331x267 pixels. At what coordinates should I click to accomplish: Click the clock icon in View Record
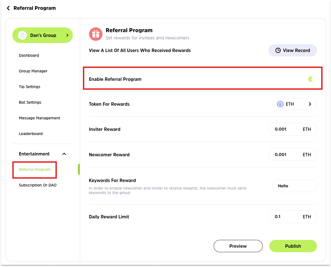point(278,50)
